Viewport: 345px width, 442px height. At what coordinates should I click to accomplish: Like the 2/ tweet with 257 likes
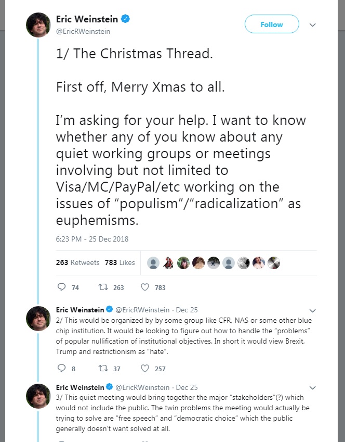click(145, 369)
